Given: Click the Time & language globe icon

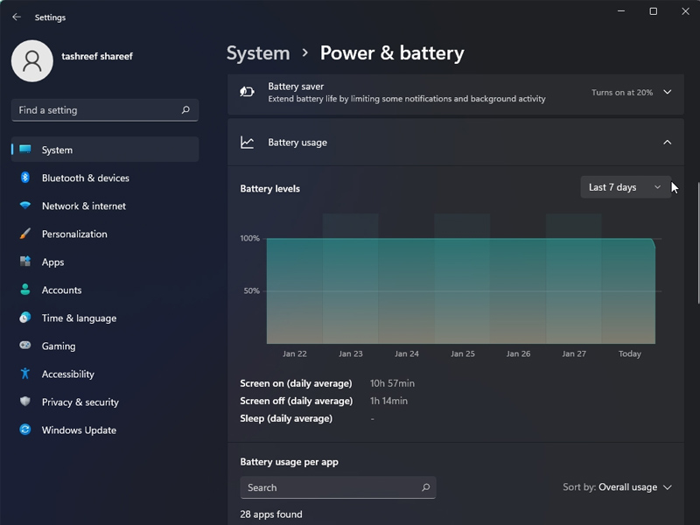Looking at the screenshot, I should 25,318.
